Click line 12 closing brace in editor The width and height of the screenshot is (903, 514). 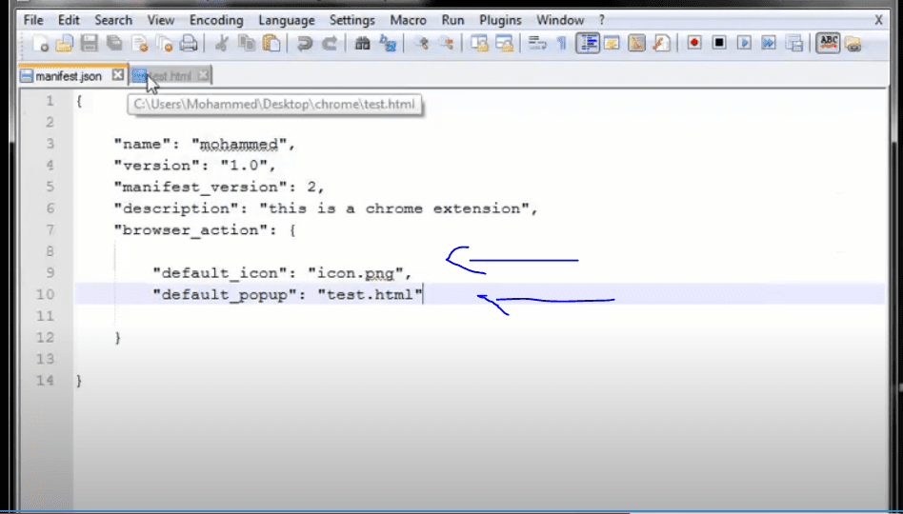(118, 338)
